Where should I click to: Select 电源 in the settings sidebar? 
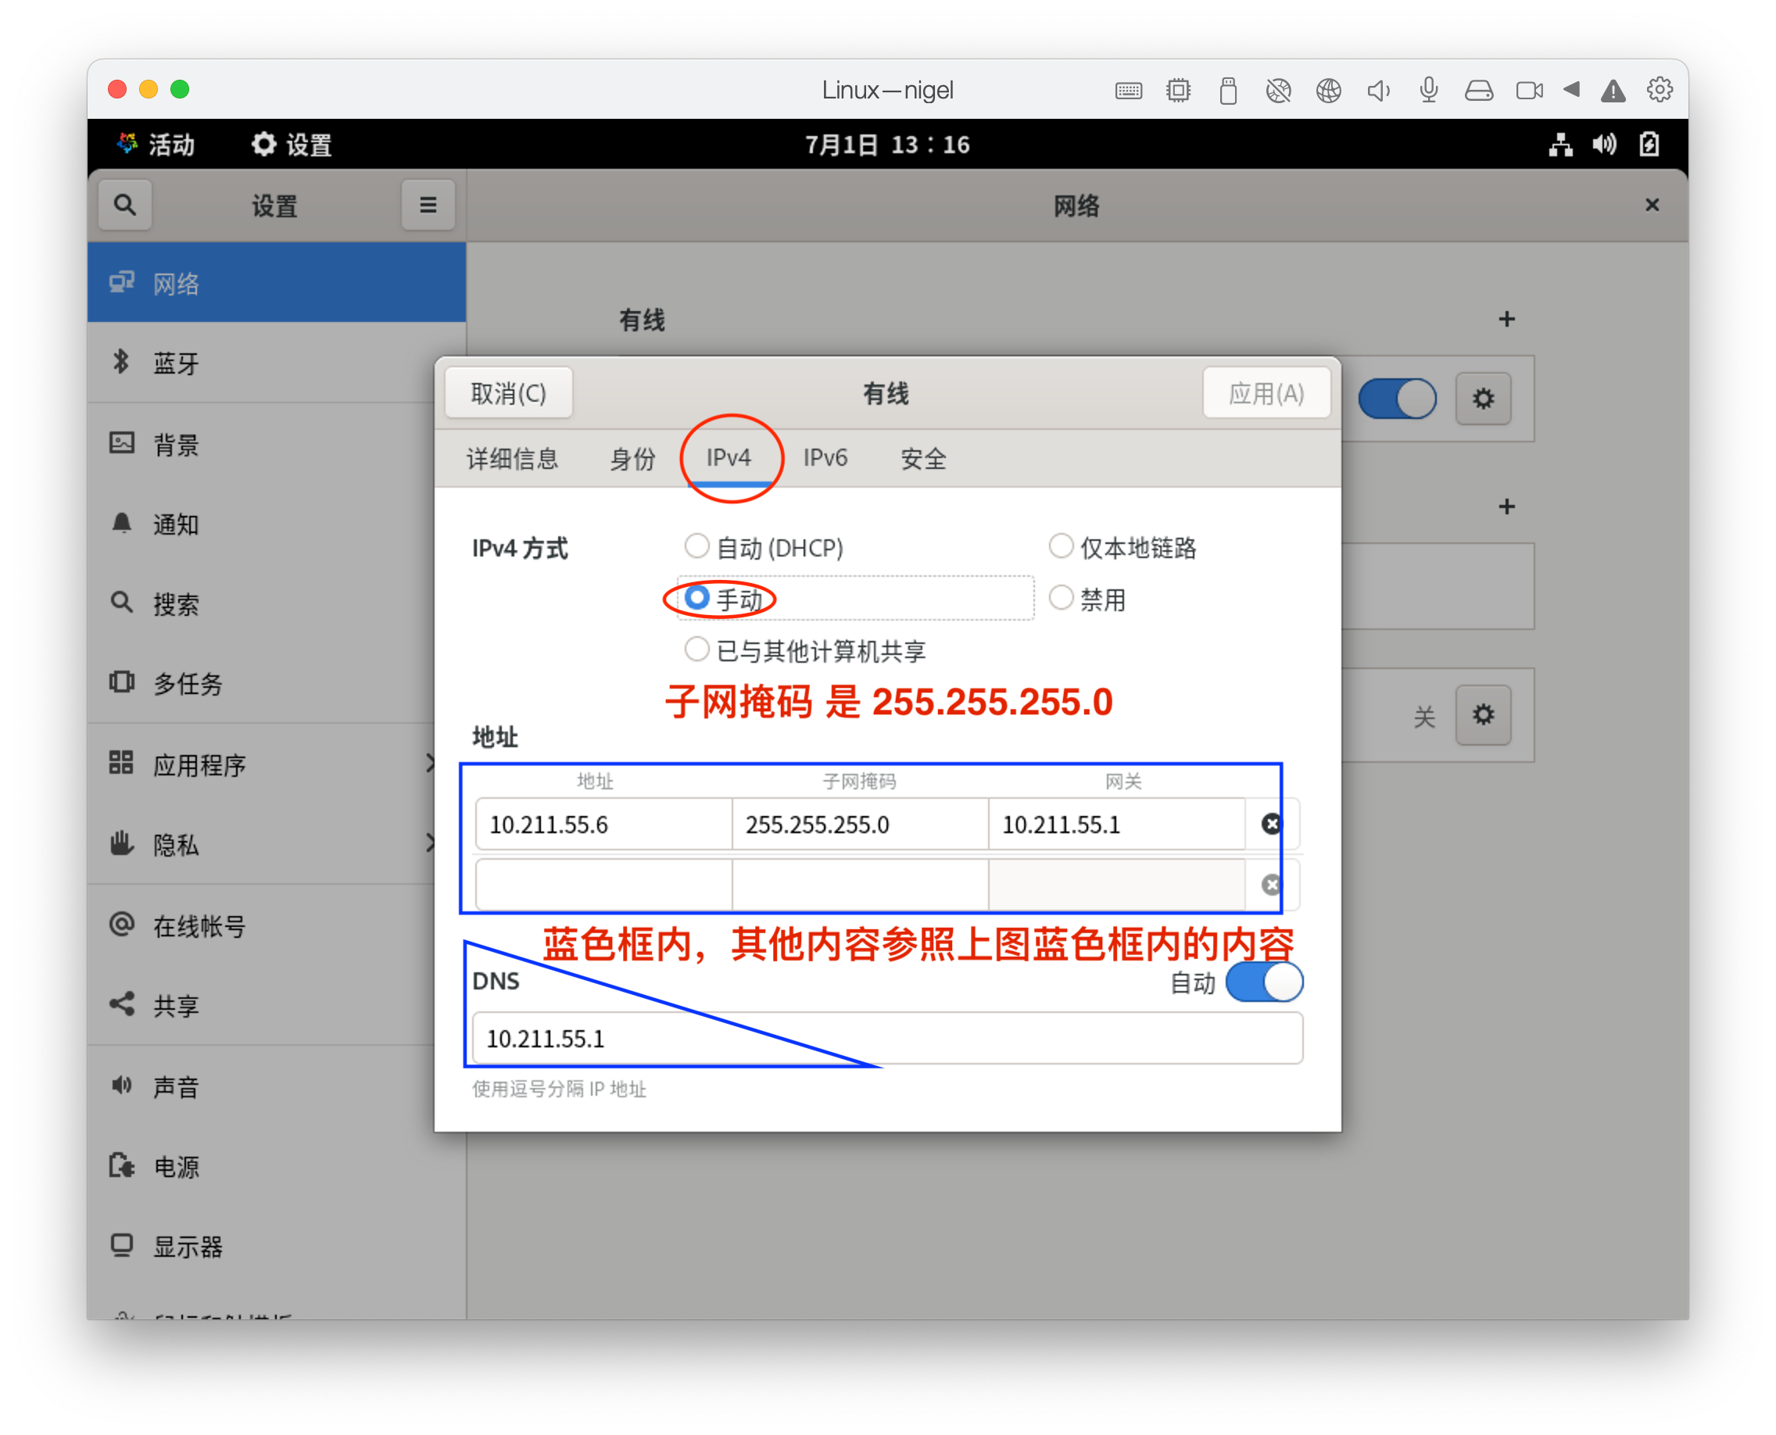(x=276, y=1166)
